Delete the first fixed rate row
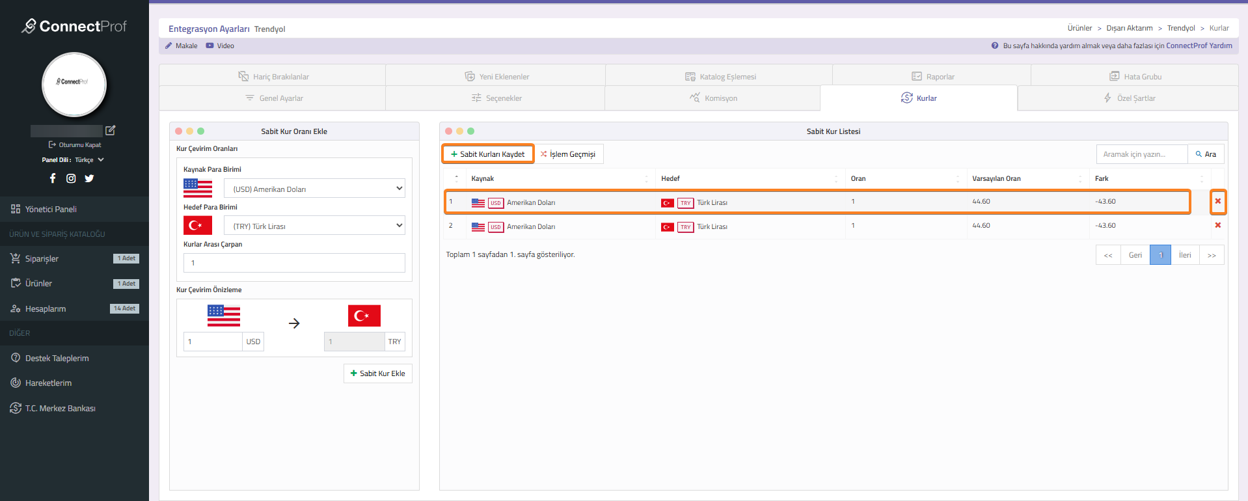Image resolution: width=1248 pixels, height=501 pixels. click(1217, 202)
